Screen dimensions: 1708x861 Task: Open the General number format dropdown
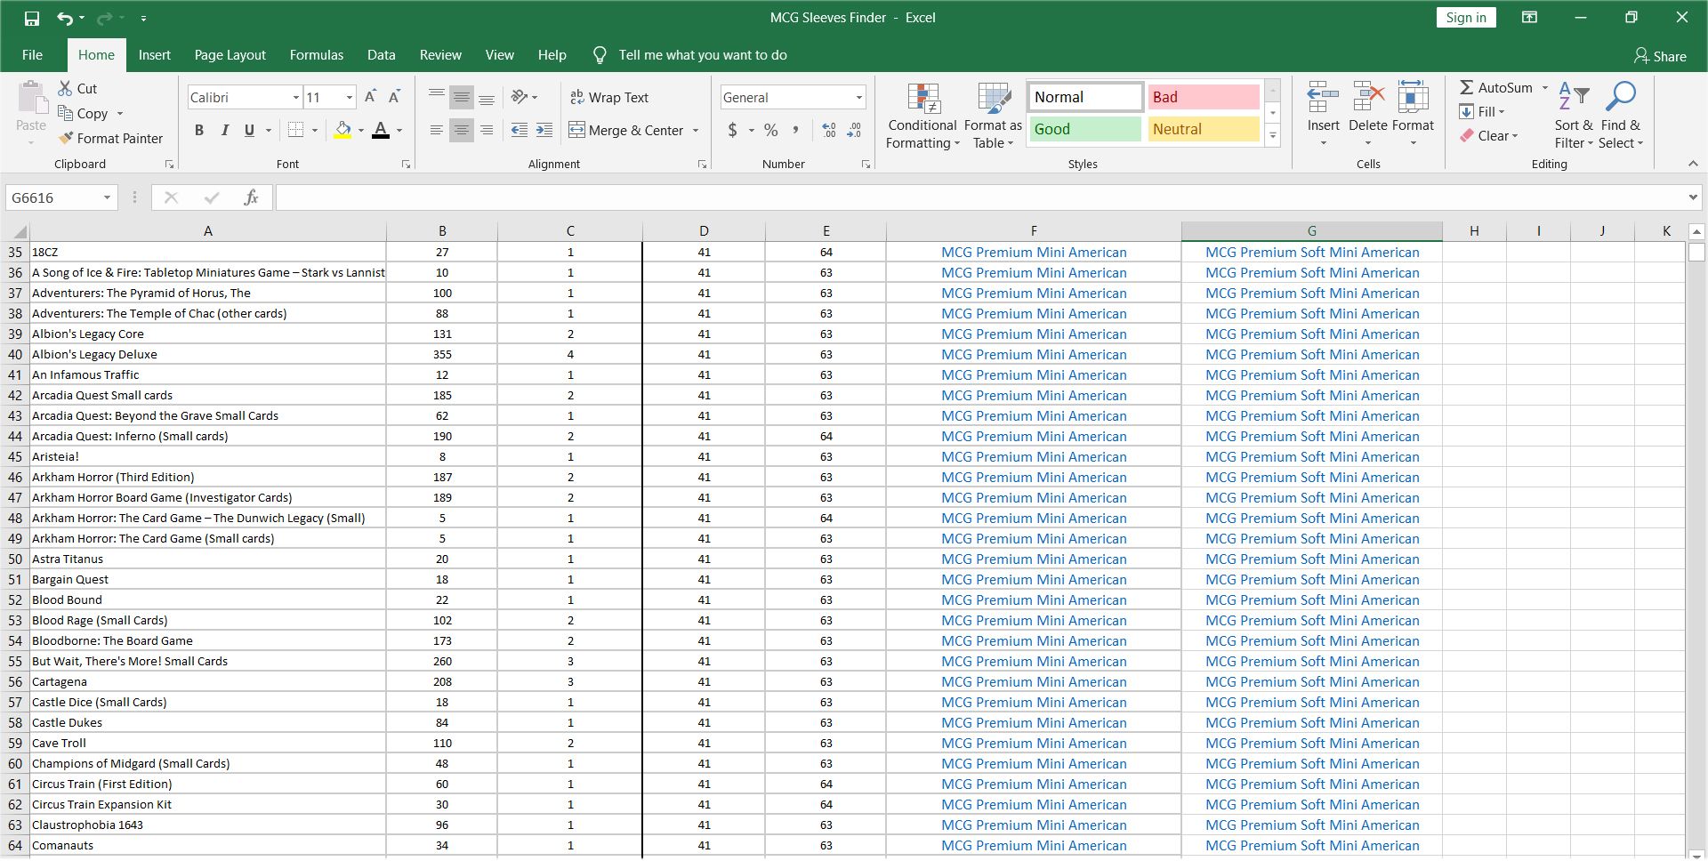[858, 97]
